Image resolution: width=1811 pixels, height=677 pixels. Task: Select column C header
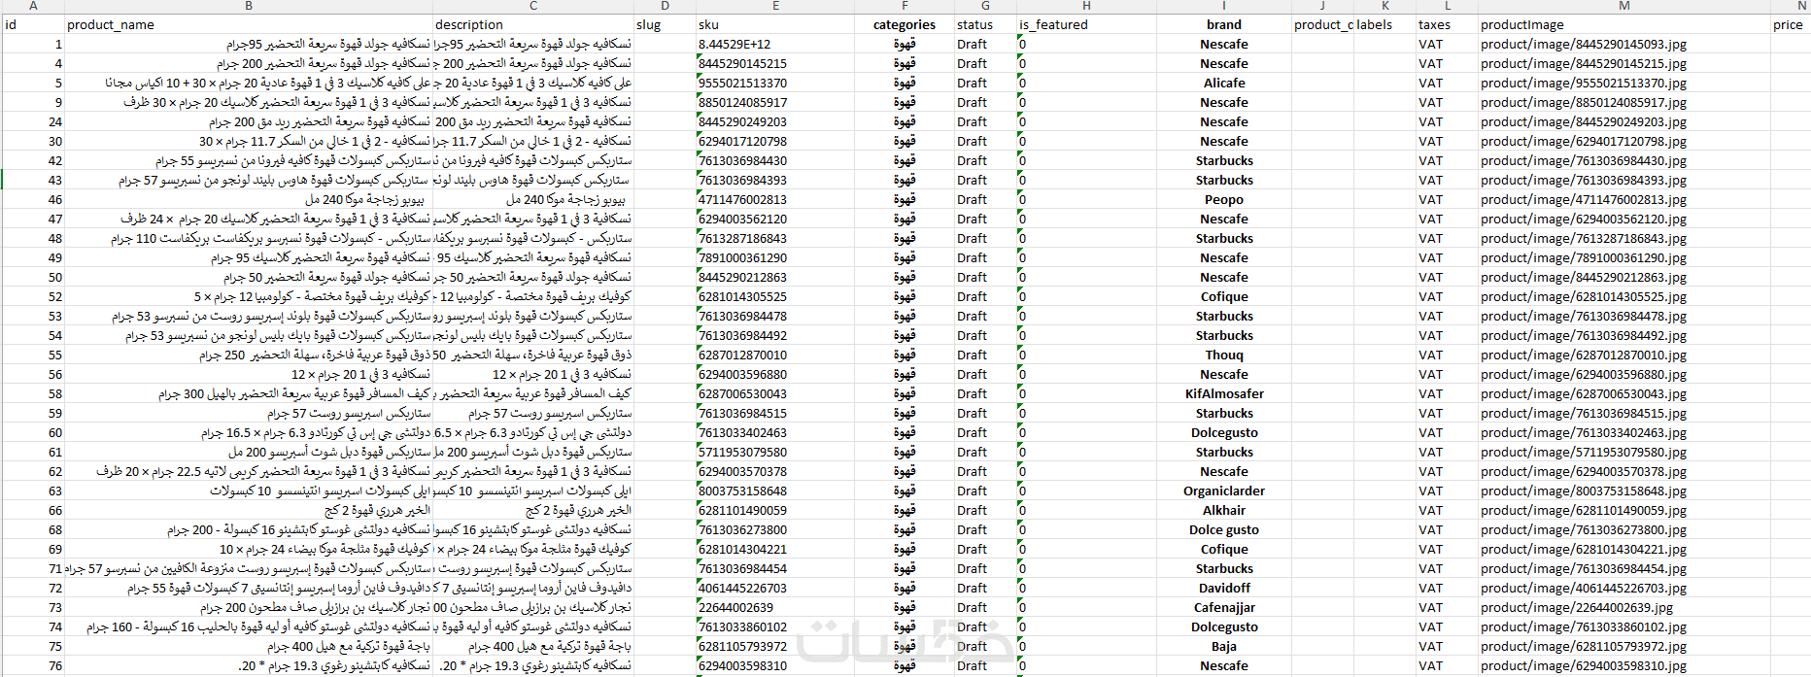(x=533, y=6)
